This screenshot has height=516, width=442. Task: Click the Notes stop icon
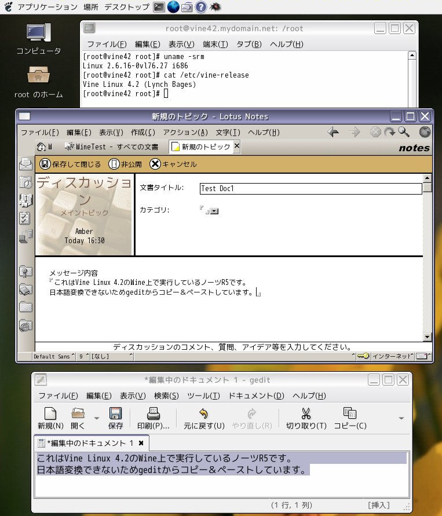375,132
